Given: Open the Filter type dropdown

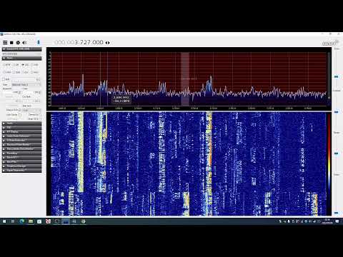Looking at the screenshot, I should click(26, 85).
